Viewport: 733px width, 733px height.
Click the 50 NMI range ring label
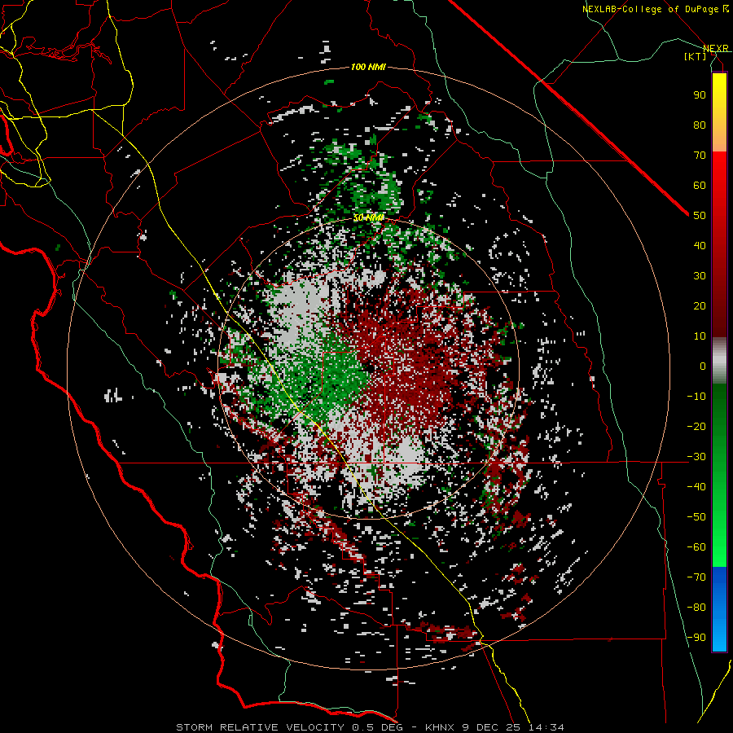tap(368, 217)
